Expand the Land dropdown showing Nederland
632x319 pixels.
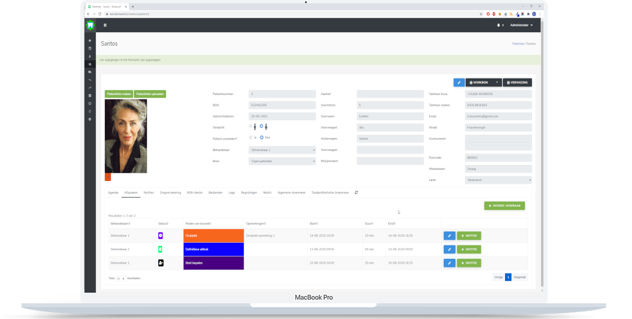[498, 180]
